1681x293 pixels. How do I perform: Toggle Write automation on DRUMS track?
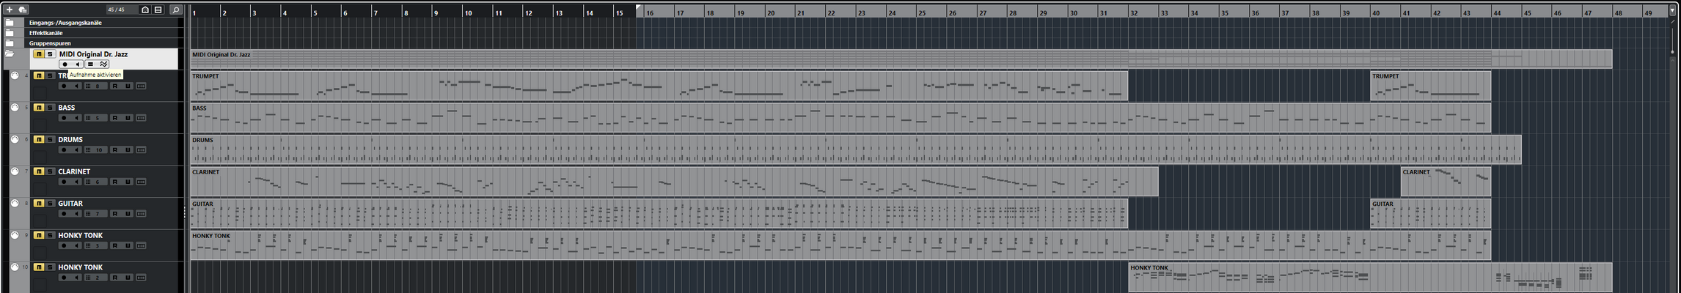point(128,149)
